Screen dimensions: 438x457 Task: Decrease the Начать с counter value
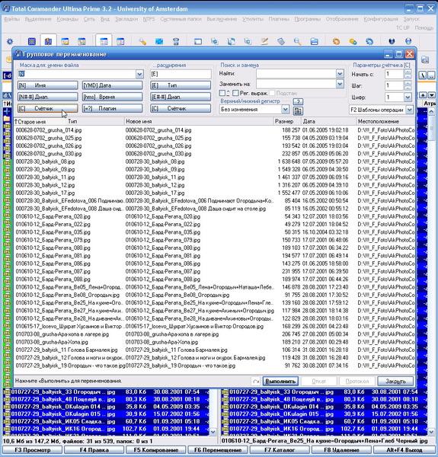point(408,77)
